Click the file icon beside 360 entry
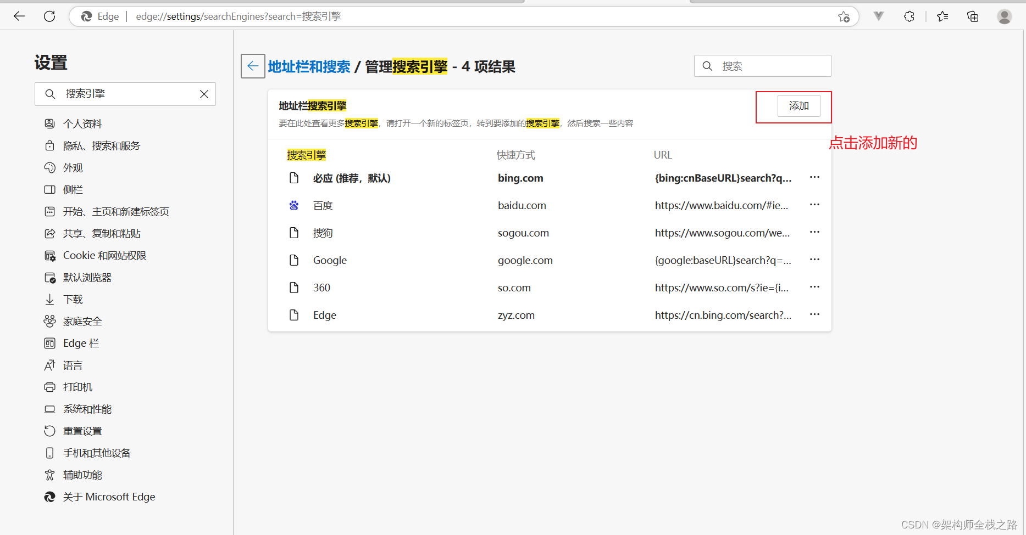 [x=294, y=288]
